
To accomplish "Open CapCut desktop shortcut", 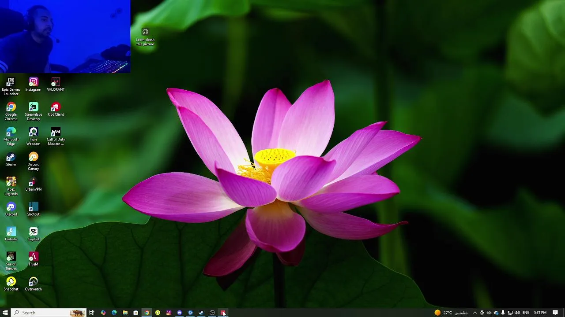I will [x=33, y=234].
